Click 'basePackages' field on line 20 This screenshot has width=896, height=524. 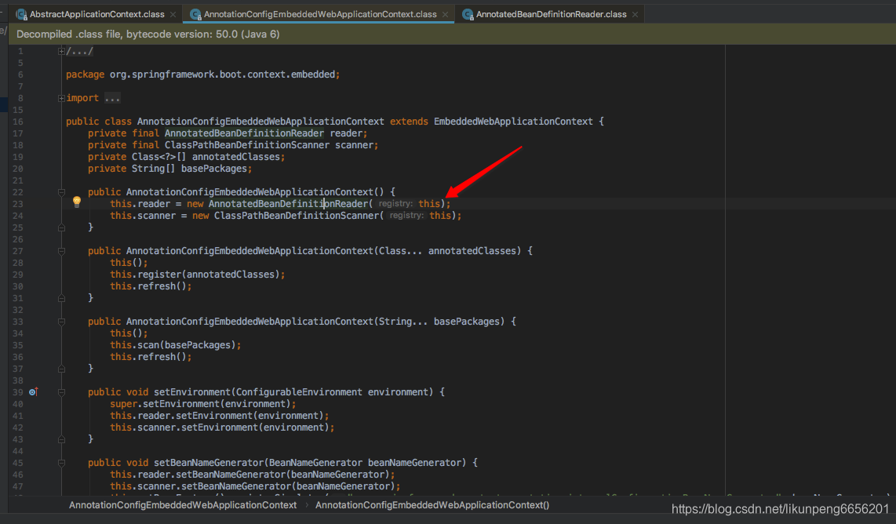click(213, 169)
